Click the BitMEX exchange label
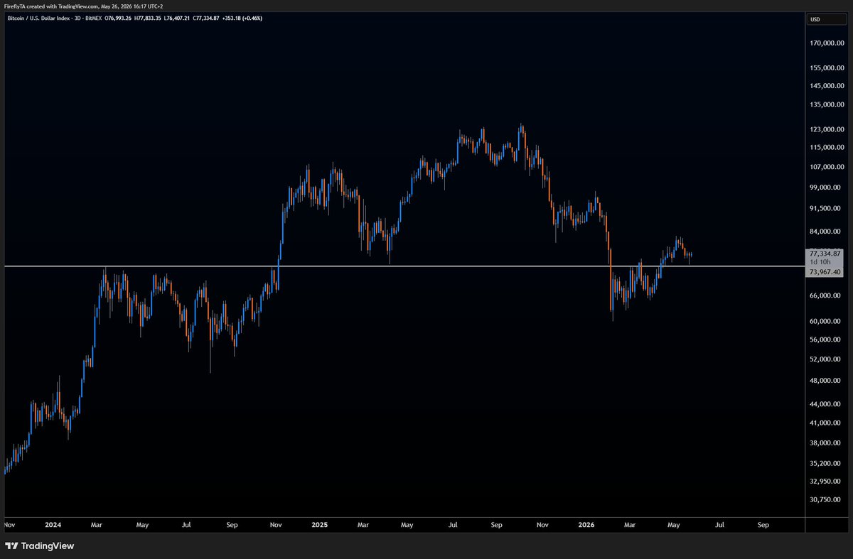The image size is (853, 559). tap(93, 18)
